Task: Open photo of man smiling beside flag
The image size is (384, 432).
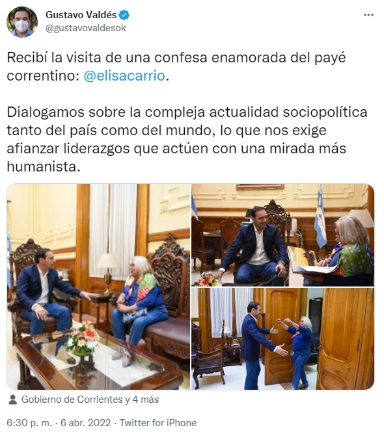Action: click(x=283, y=235)
